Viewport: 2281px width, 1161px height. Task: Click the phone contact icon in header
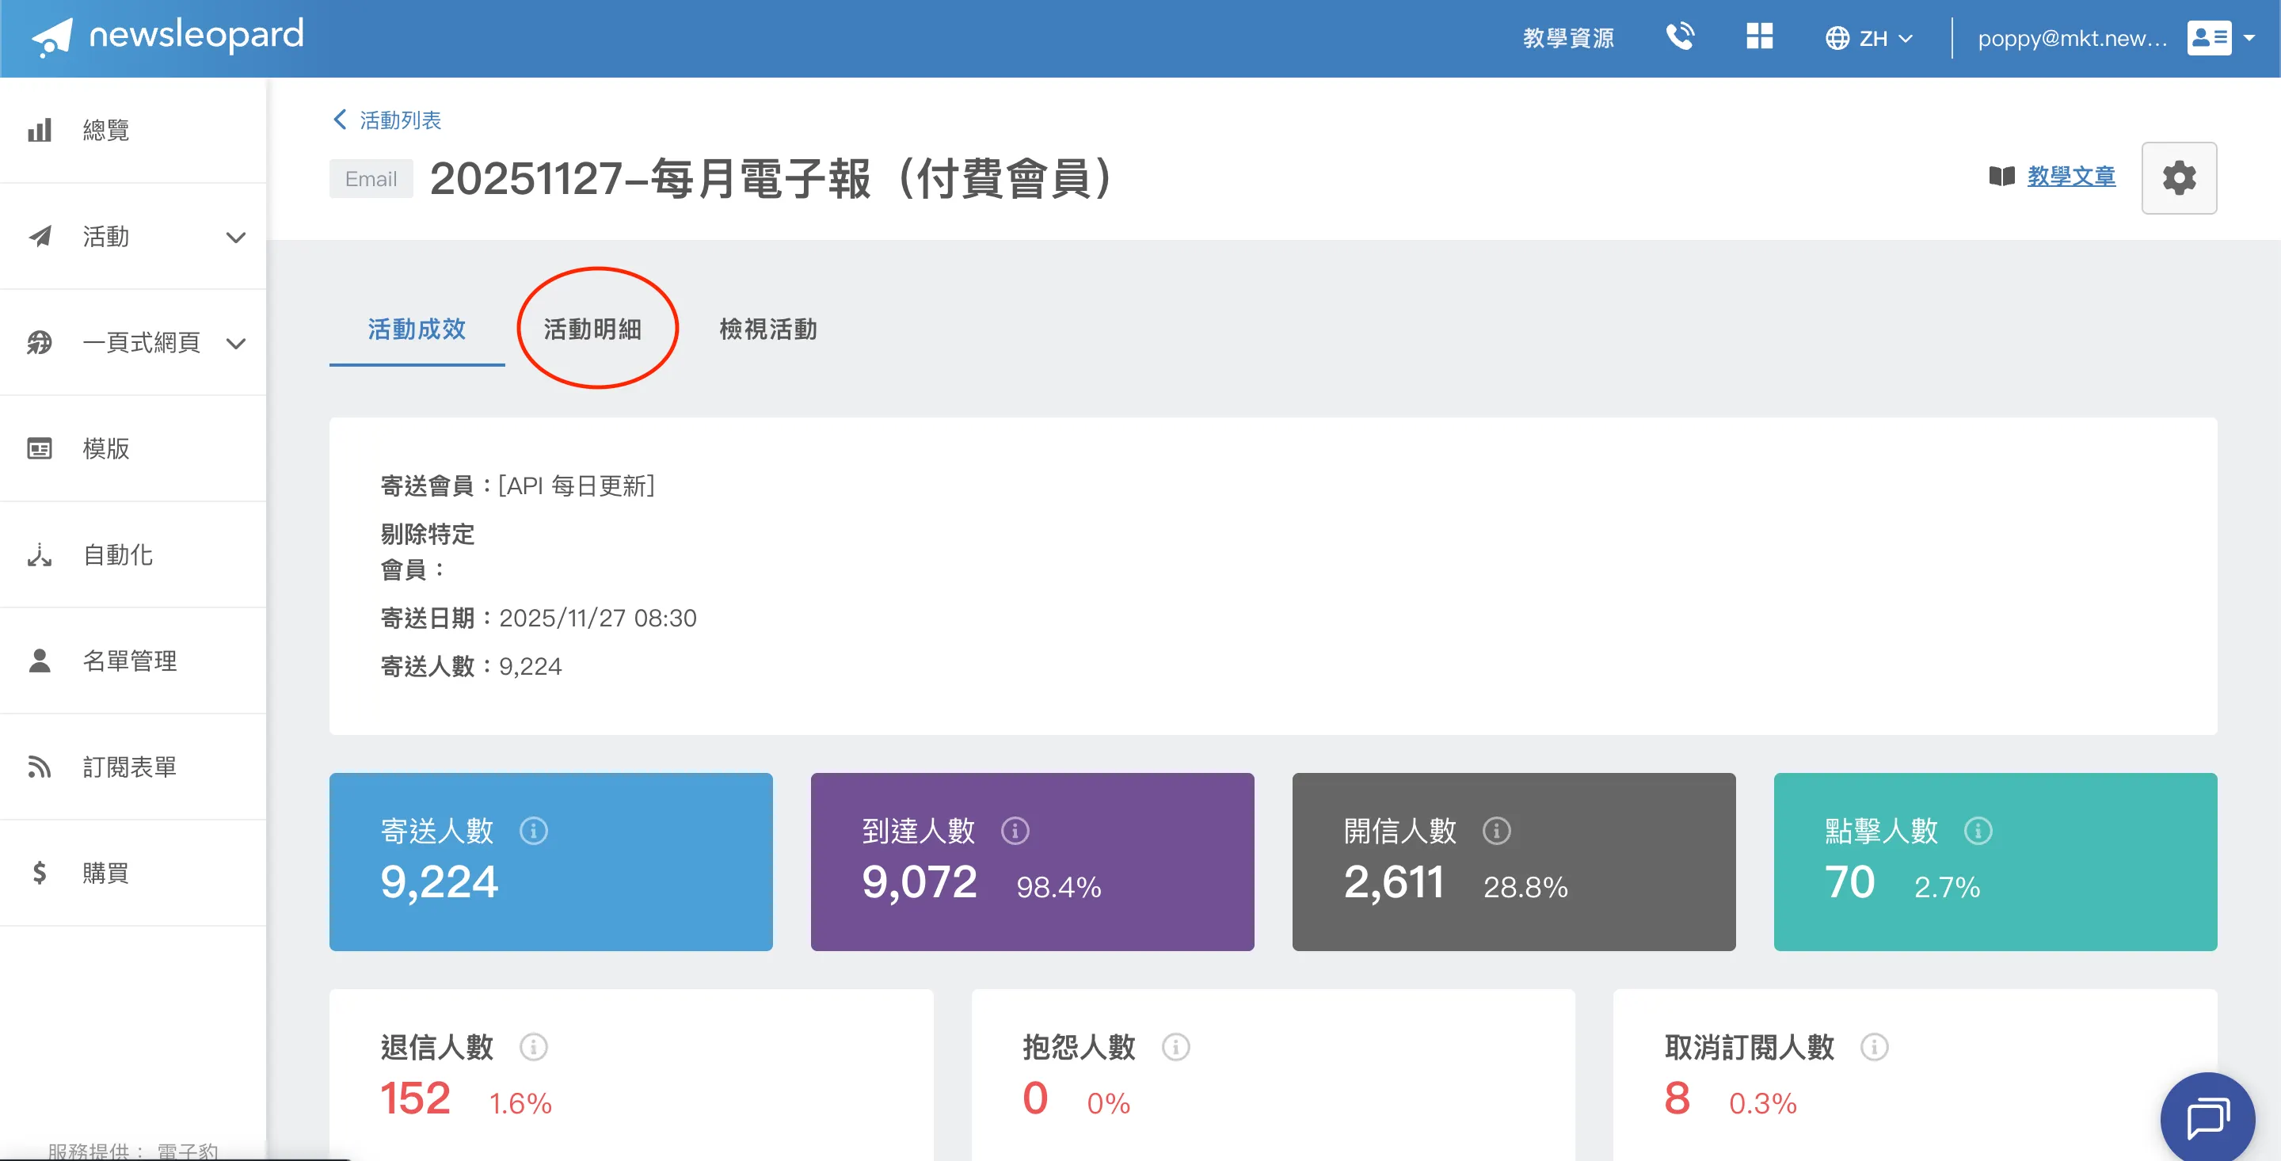click(1680, 37)
